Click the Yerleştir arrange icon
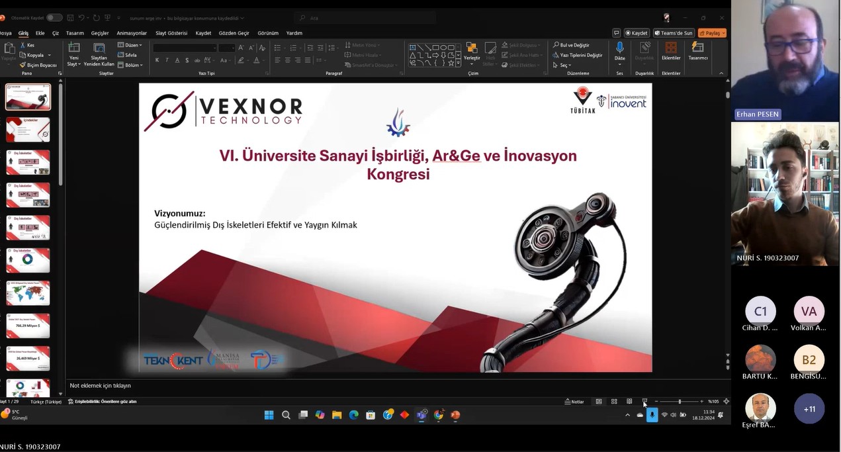Screen dimensions: 841x452 pyautogui.click(x=472, y=48)
